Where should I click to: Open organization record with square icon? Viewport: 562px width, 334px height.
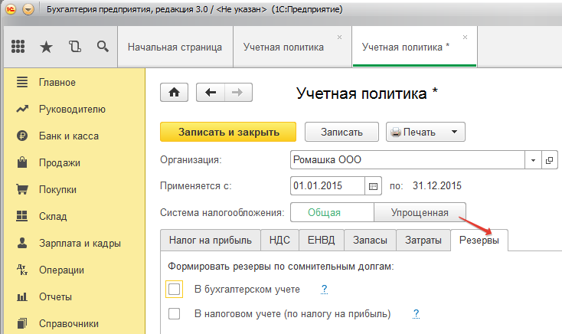click(x=548, y=161)
